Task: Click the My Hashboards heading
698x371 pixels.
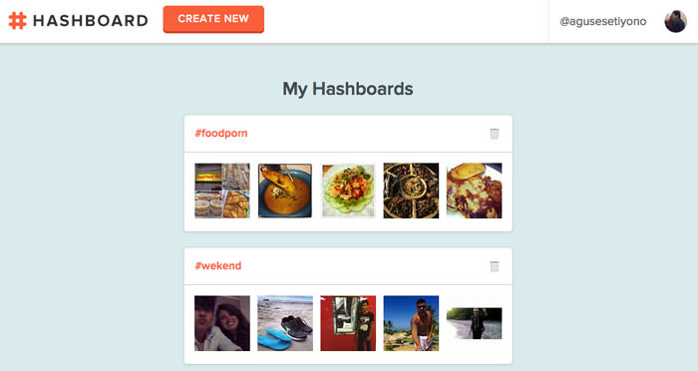Action: 348,89
